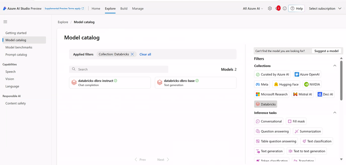Select the Table question answering filter
Viewport: 346px width, 165px height.
click(x=276, y=141)
